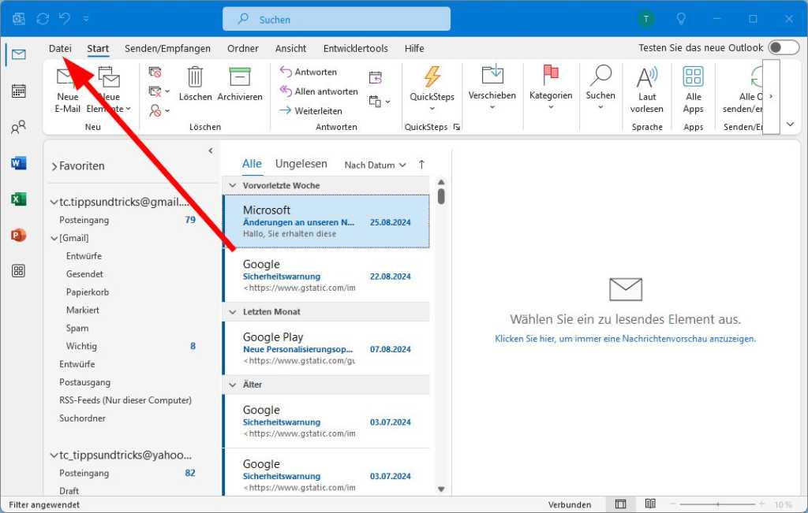Viewport: 808px width, 513px height.
Task: Click the Löschen trash icon
Action: (x=195, y=77)
